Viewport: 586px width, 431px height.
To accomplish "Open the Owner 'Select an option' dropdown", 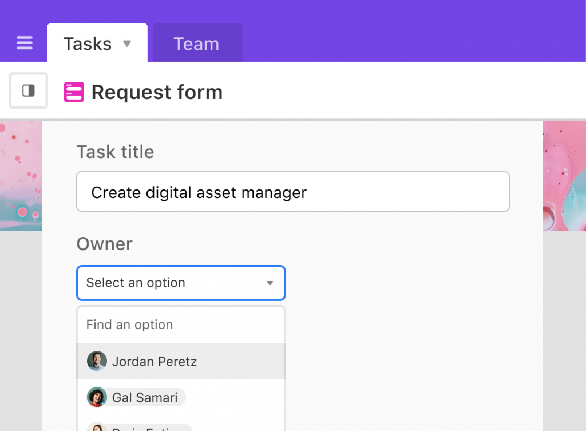I will pos(172,283).
